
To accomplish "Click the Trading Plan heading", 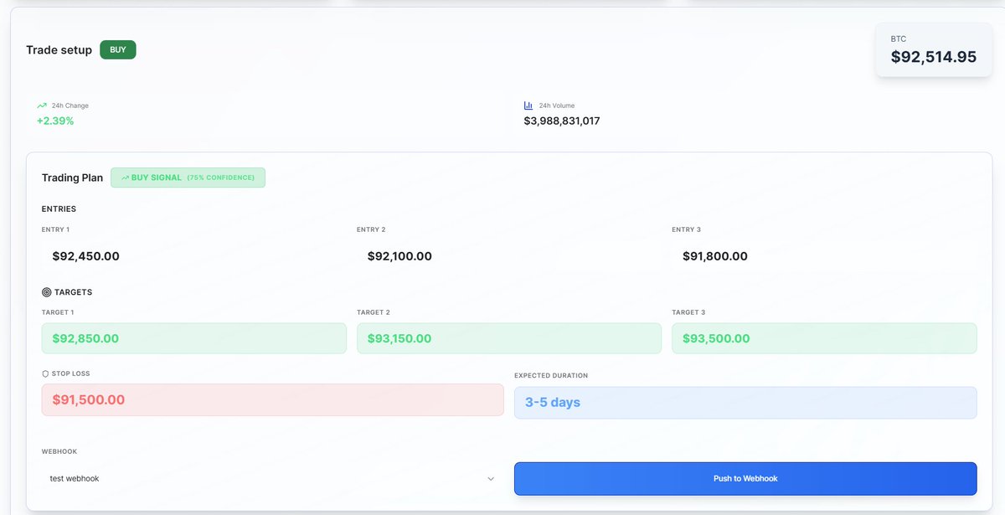I will 72,178.
